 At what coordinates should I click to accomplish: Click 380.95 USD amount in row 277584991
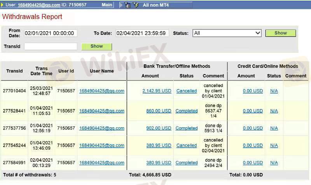coord(159,163)
